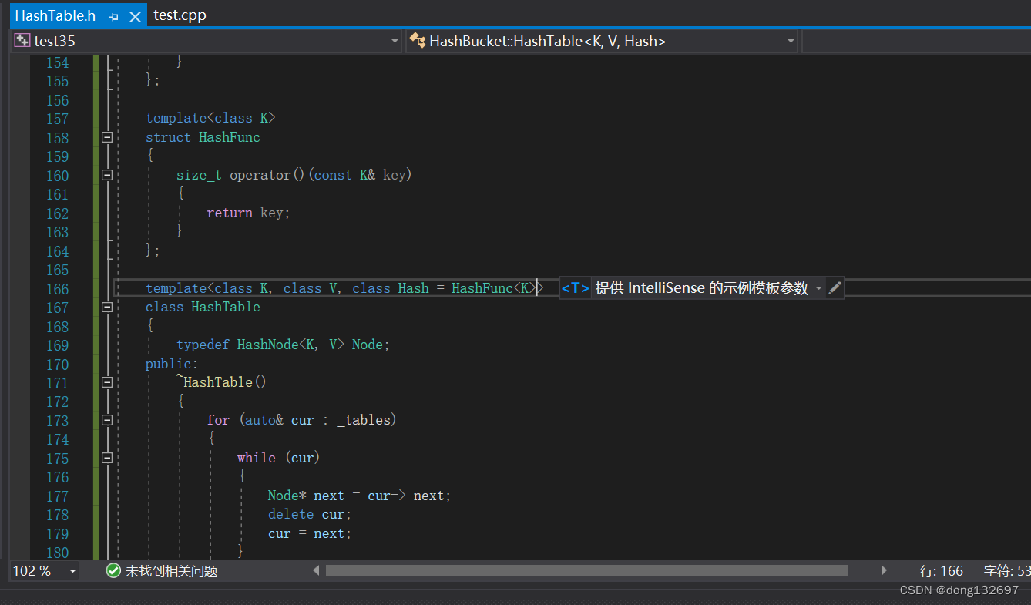Viewport: 1031px width, 605px height.
Task: Click 'Node* next = cur->_next;' line
Action: point(359,496)
